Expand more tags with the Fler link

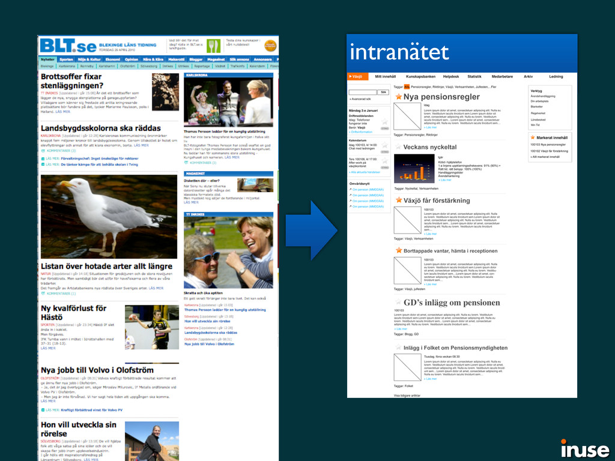click(494, 87)
